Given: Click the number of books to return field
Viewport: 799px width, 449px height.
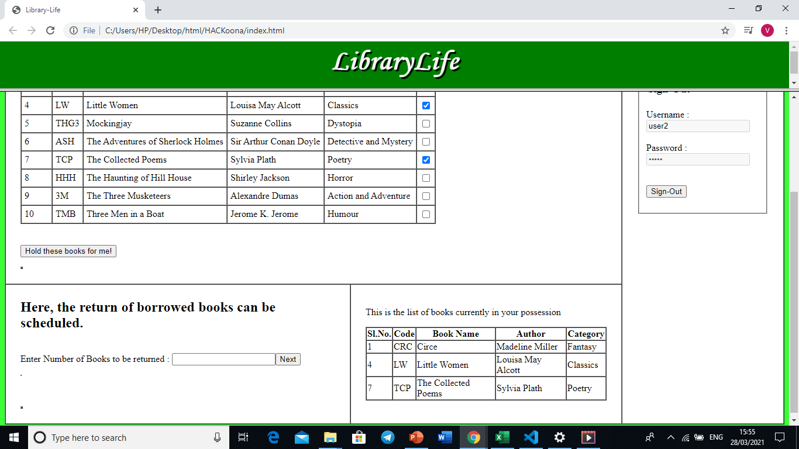Looking at the screenshot, I should click(x=223, y=359).
